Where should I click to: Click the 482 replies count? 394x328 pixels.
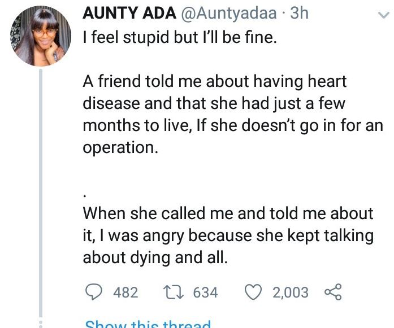[x=125, y=292]
